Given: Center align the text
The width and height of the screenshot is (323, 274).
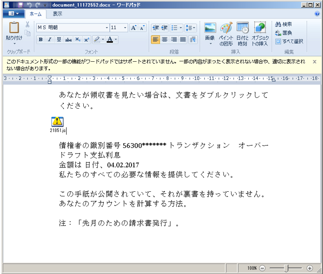Looking at the screenshot, I should (165, 39).
